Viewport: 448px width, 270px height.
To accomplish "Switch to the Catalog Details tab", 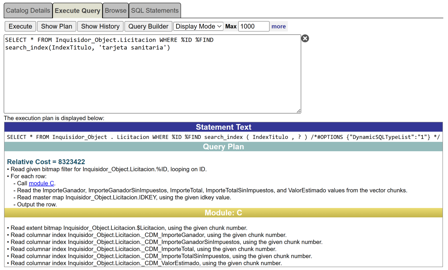I will click(x=28, y=11).
